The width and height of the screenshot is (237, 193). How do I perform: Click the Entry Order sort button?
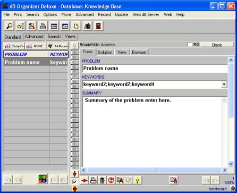[14, 46]
